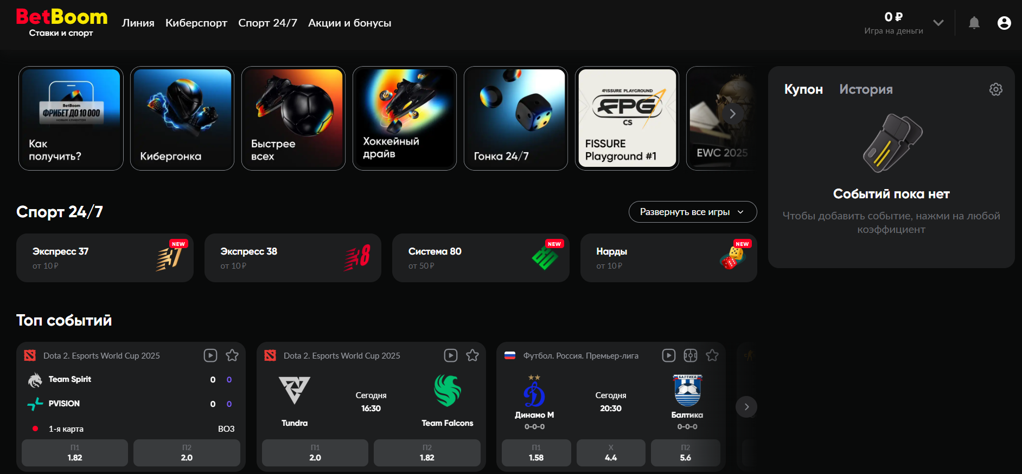Click Сегодня 16:30 match time
Image resolution: width=1022 pixels, height=474 pixels.
(371, 402)
